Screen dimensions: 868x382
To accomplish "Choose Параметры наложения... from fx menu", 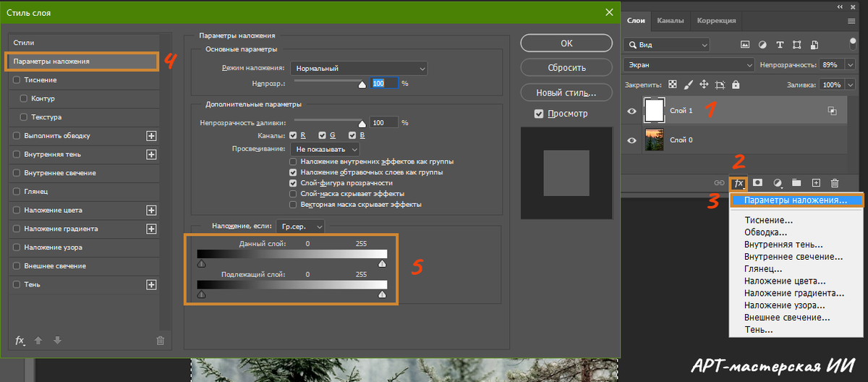I will pyautogui.click(x=796, y=200).
